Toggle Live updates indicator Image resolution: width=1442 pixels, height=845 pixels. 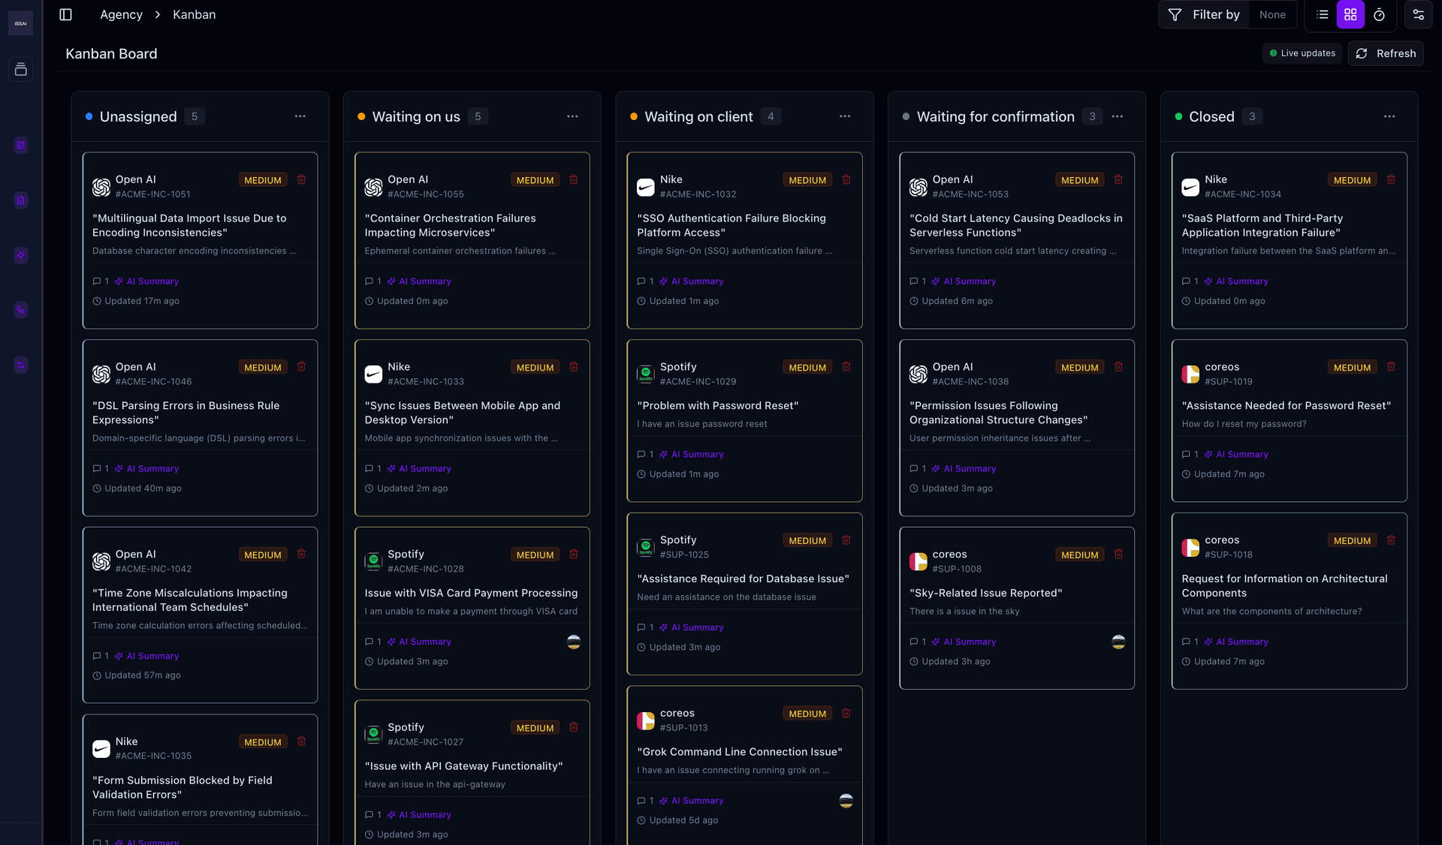pyautogui.click(x=1302, y=53)
